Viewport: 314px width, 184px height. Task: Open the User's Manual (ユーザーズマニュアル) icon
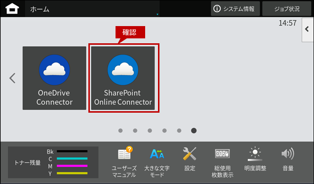124,162
